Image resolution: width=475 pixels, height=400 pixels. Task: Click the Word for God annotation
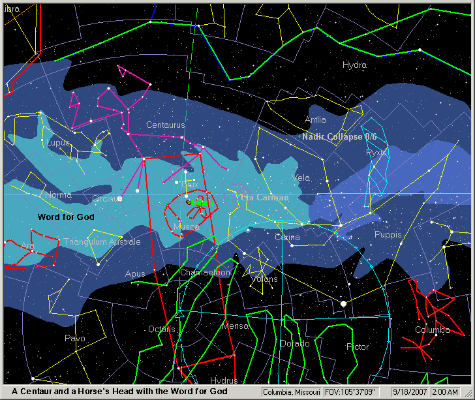tap(66, 217)
